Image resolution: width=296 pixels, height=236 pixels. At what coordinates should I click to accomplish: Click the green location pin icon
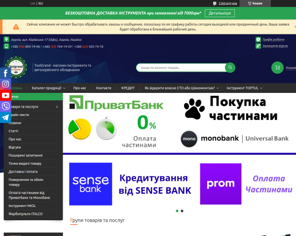[6, 39]
